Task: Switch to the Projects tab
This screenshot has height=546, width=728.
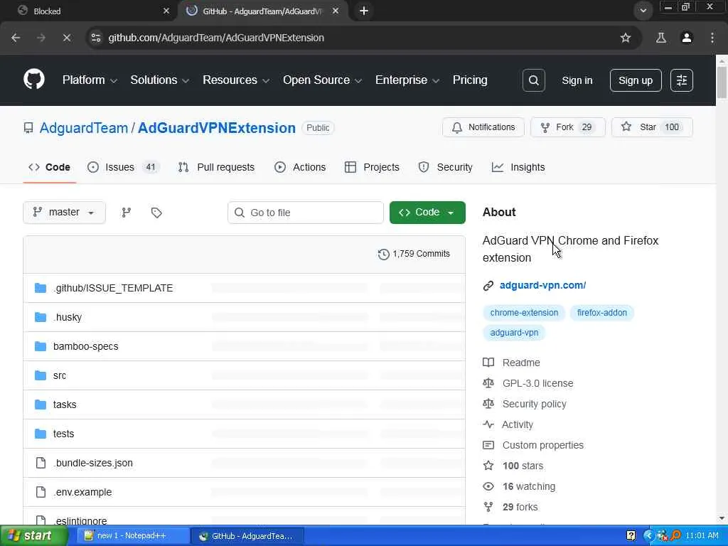Action: tap(372, 167)
